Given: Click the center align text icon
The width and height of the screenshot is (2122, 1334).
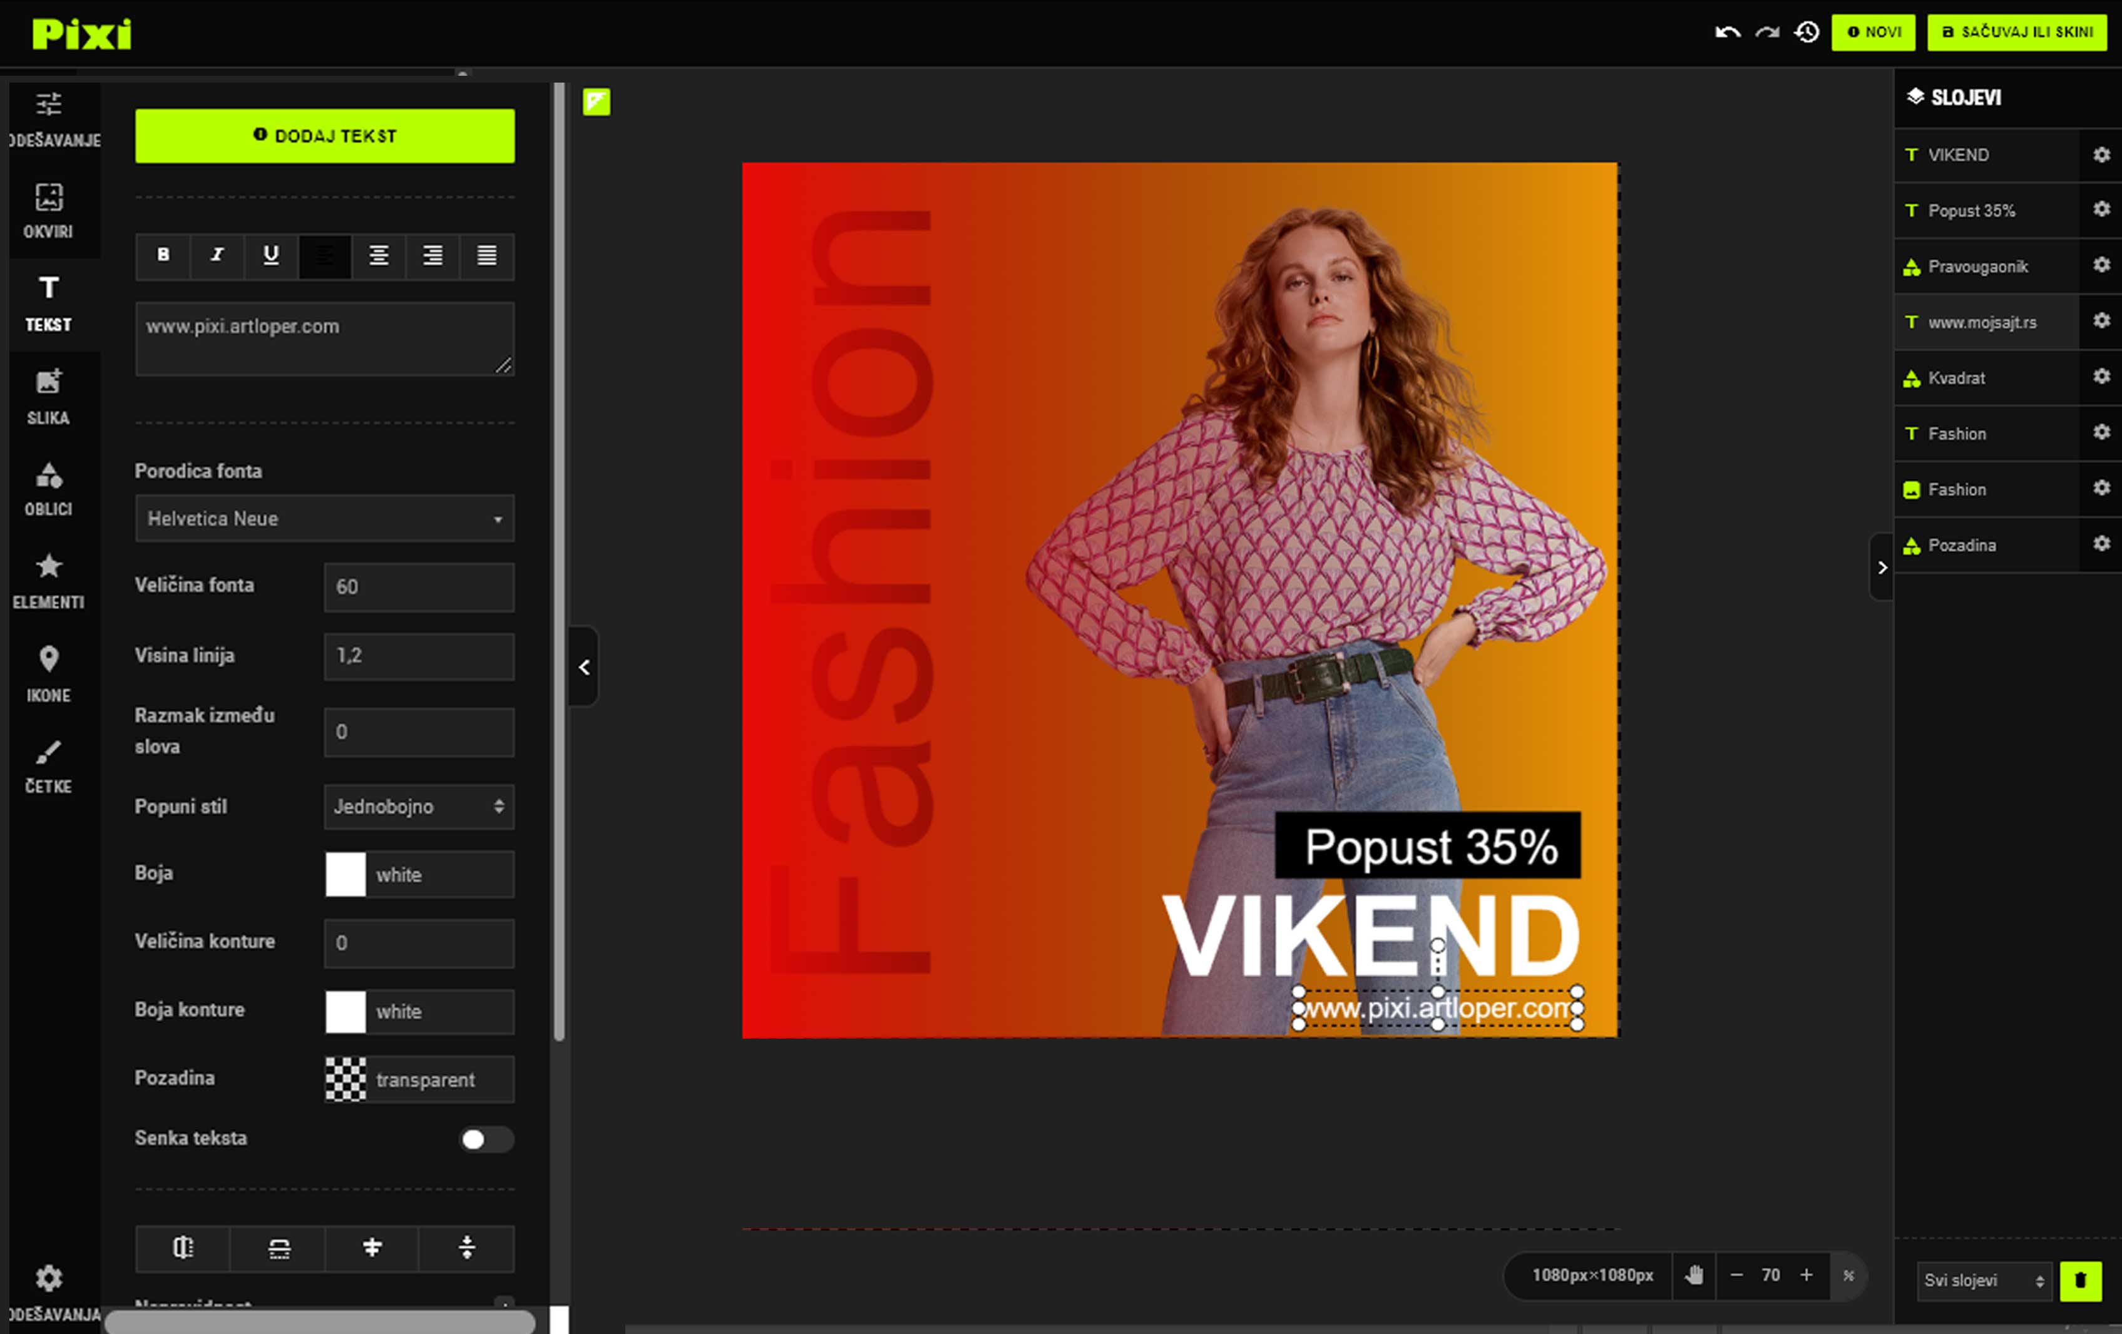Looking at the screenshot, I should pos(379,255).
